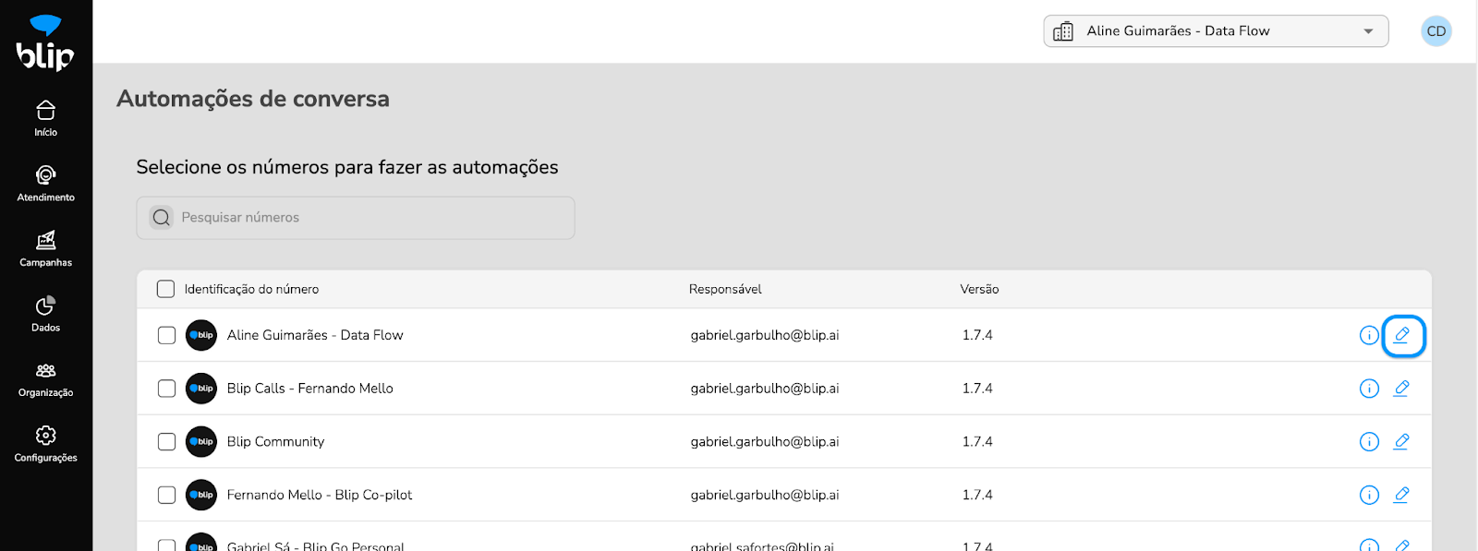This screenshot has height=551, width=1478.
Task: Check Fernando Mello - Blip Co-pilot checkbox
Action: (166, 496)
